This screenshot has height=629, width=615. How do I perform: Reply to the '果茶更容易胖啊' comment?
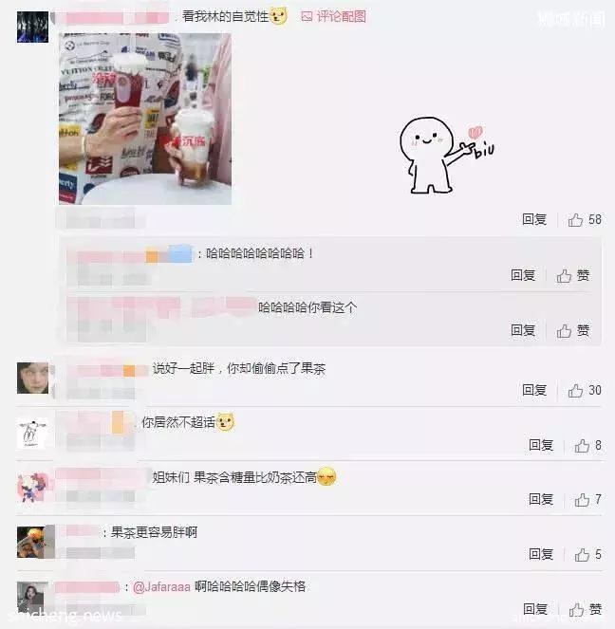[541, 554]
